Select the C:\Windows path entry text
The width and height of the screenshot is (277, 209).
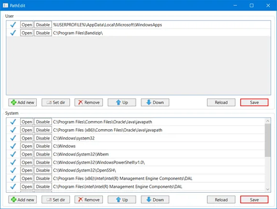click(64, 146)
